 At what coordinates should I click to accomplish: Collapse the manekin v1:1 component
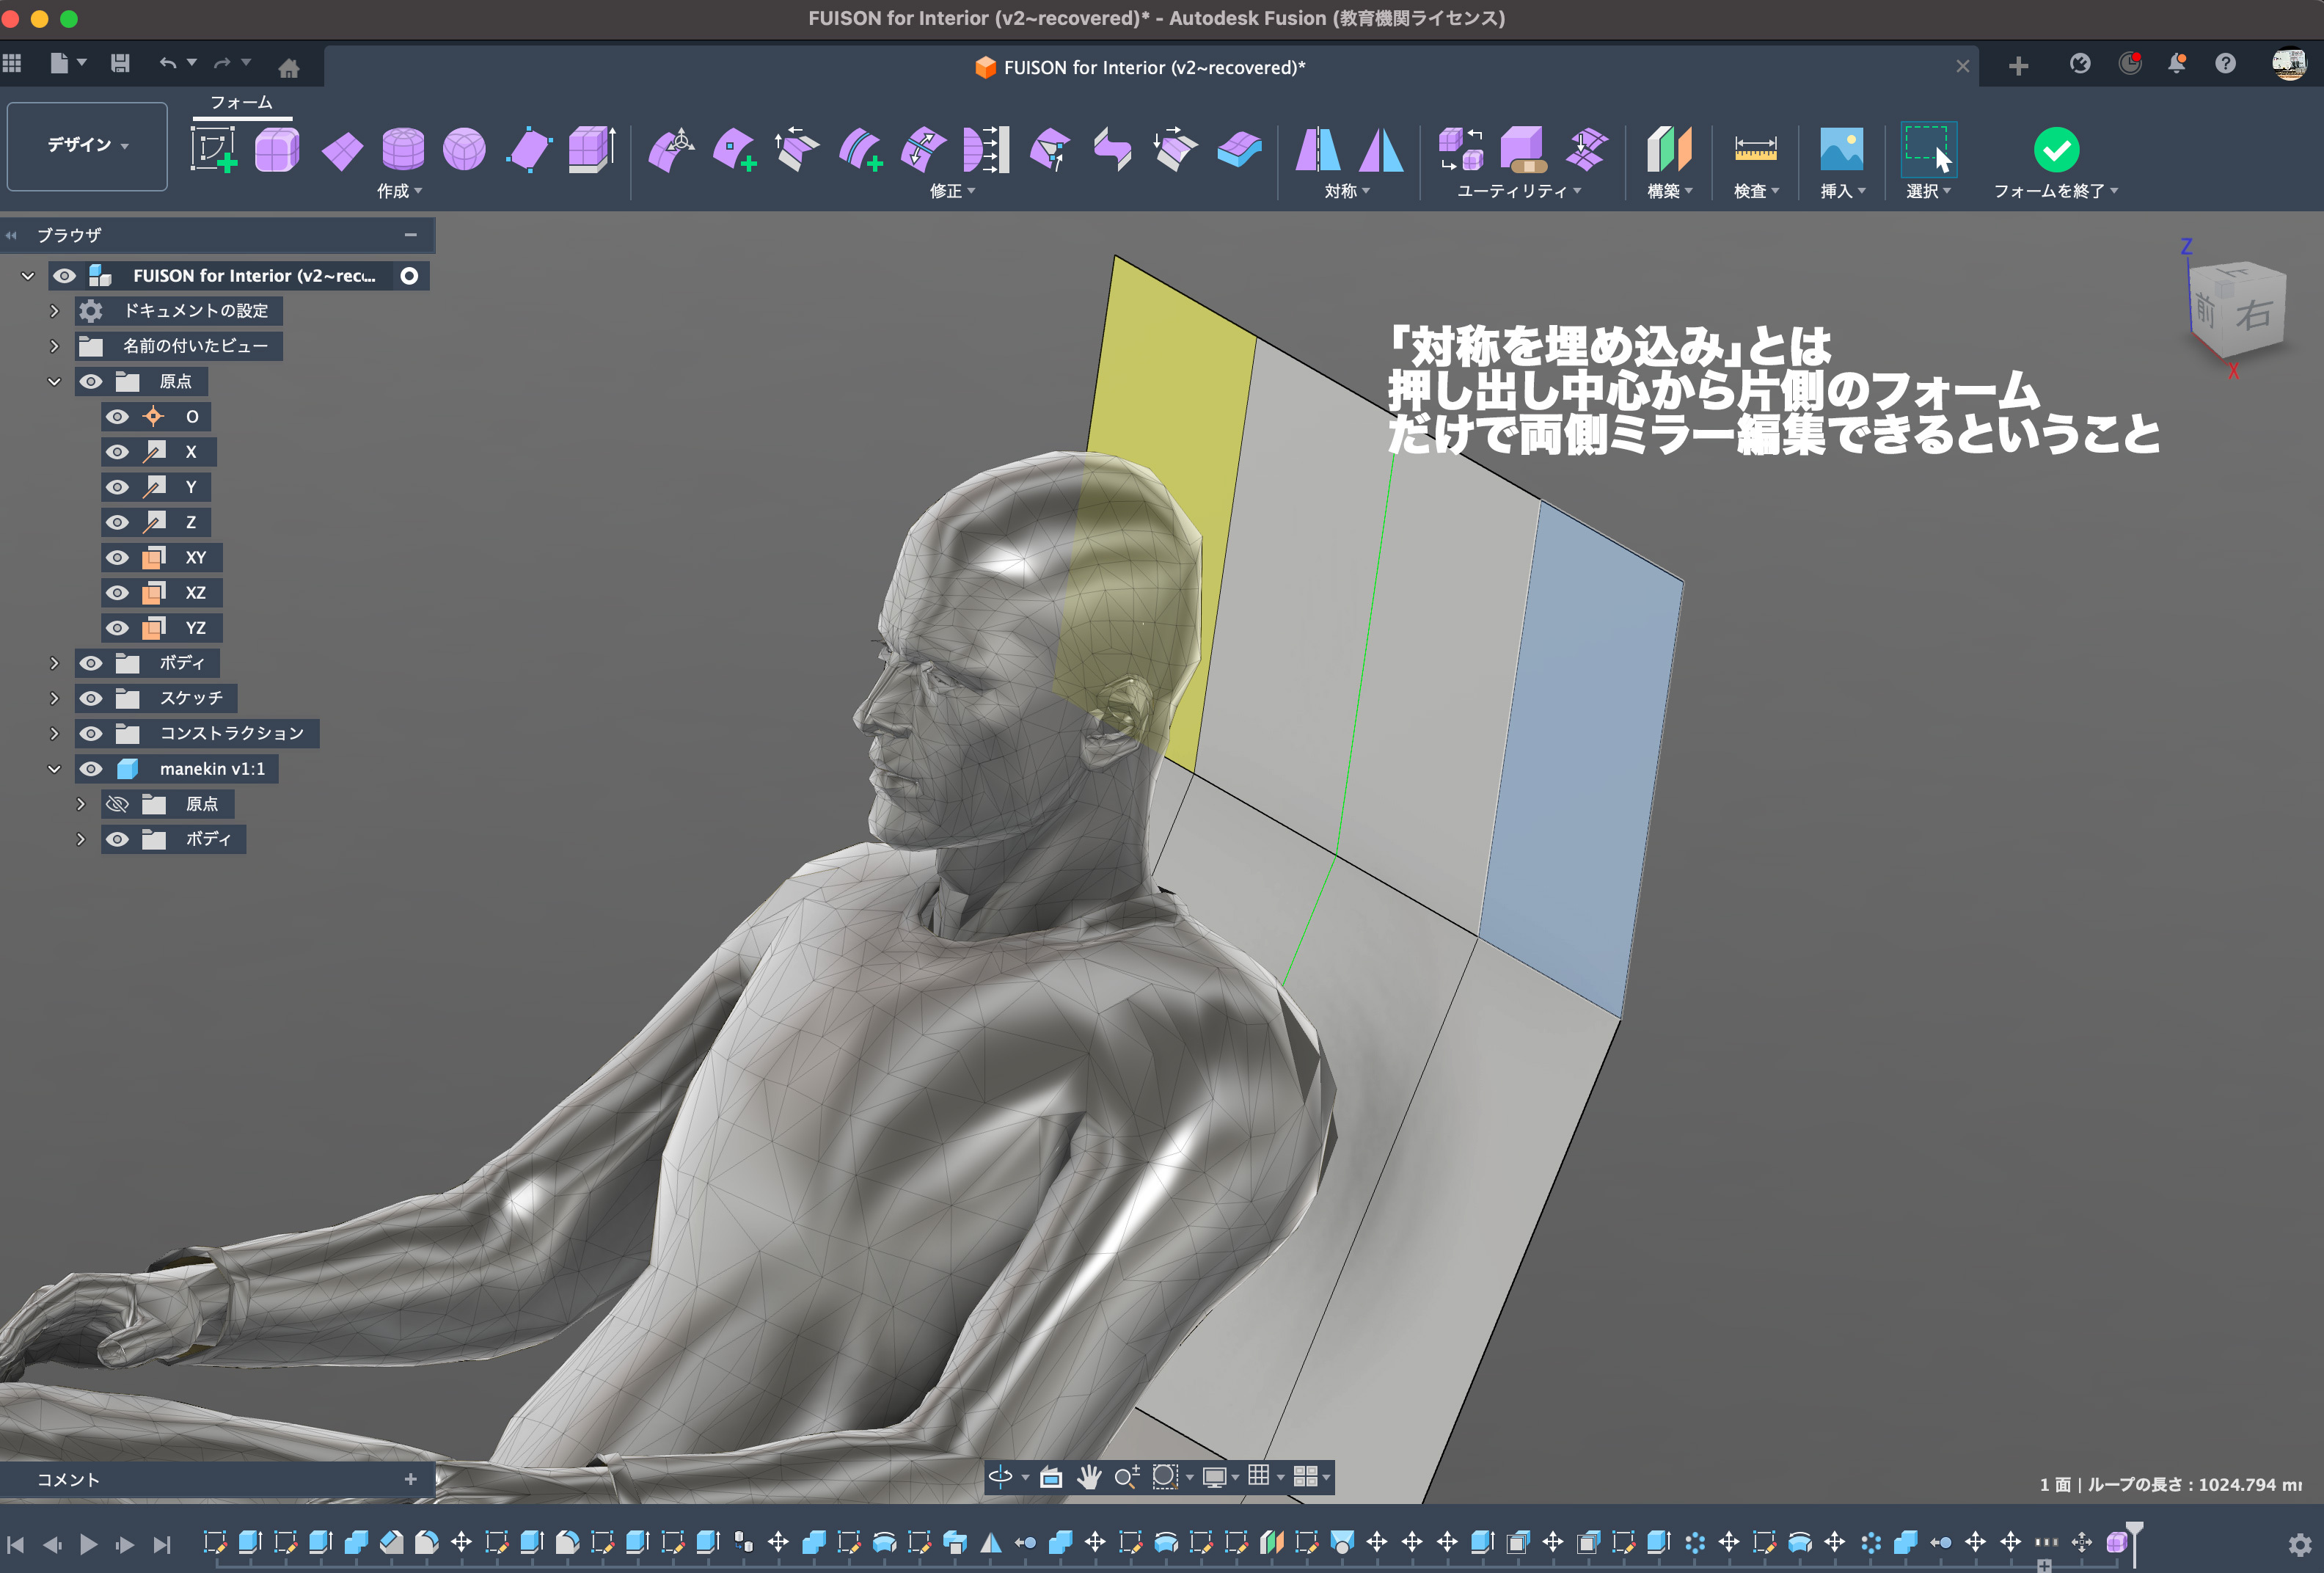click(55, 769)
